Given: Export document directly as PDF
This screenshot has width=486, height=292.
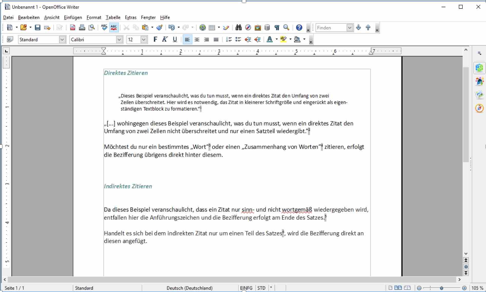Looking at the screenshot, I should point(73,28).
